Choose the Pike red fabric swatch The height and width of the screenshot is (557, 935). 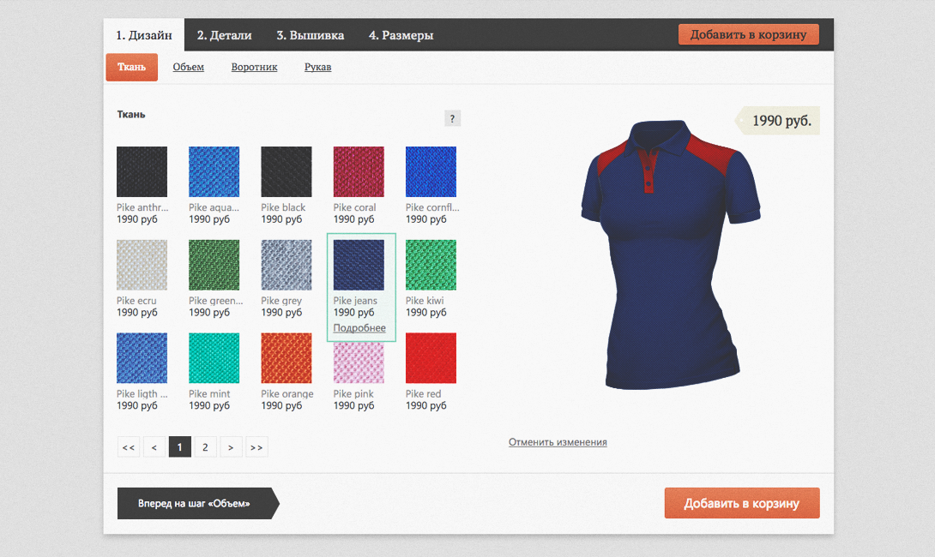point(431,358)
